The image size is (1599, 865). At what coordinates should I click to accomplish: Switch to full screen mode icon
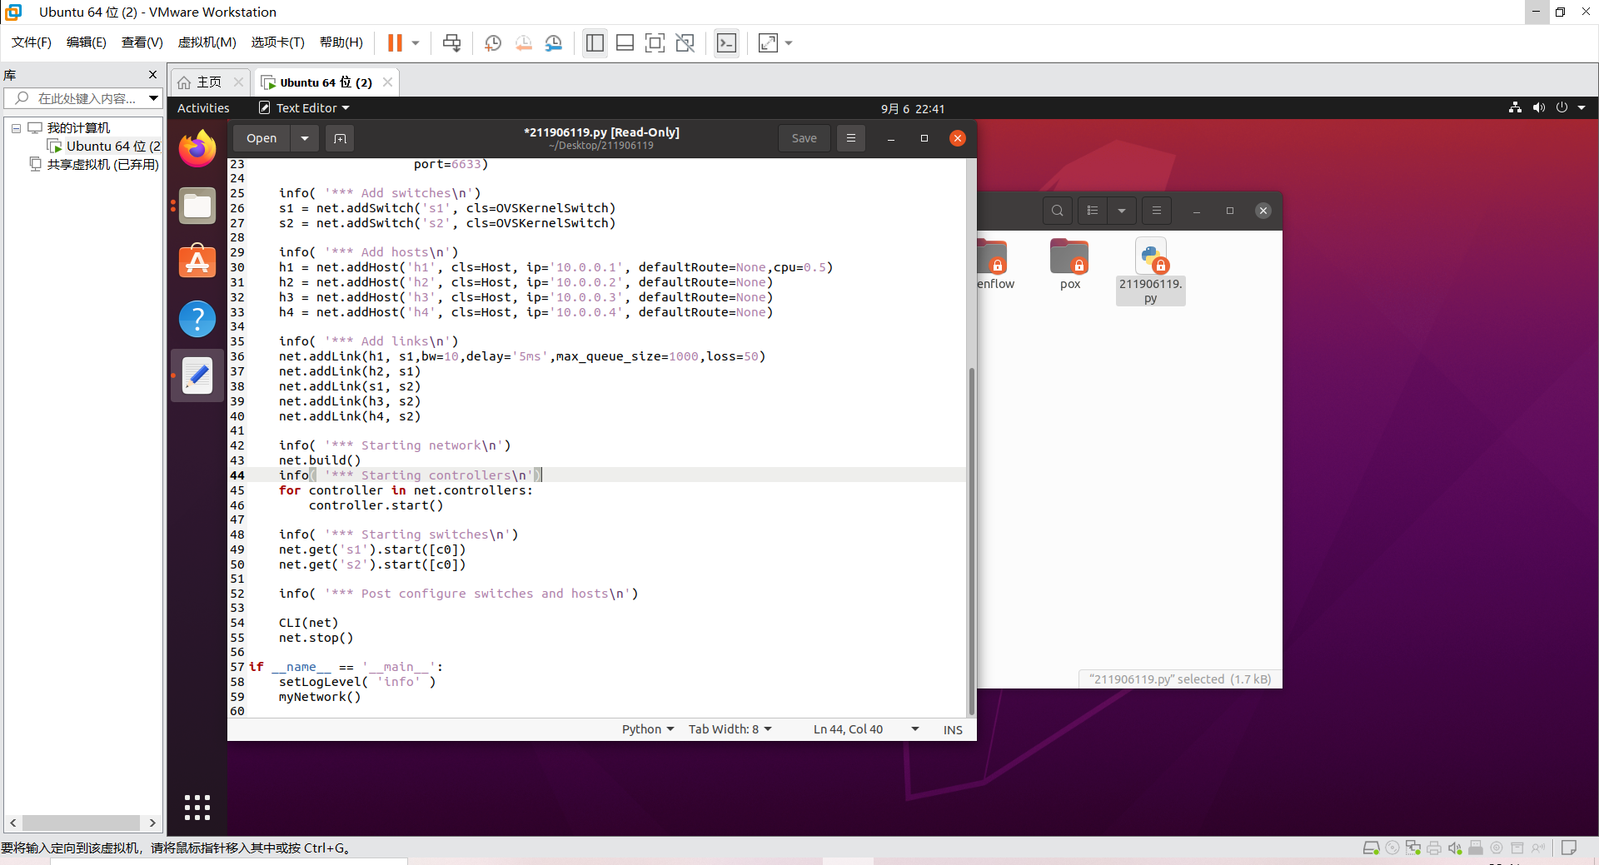655,43
